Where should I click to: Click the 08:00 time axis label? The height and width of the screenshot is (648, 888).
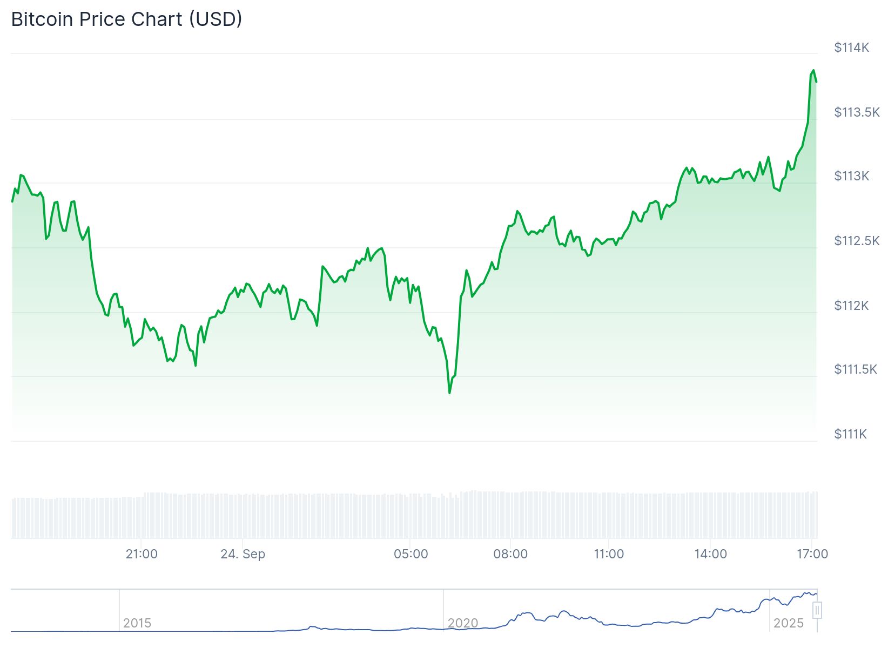click(x=510, y=554)
